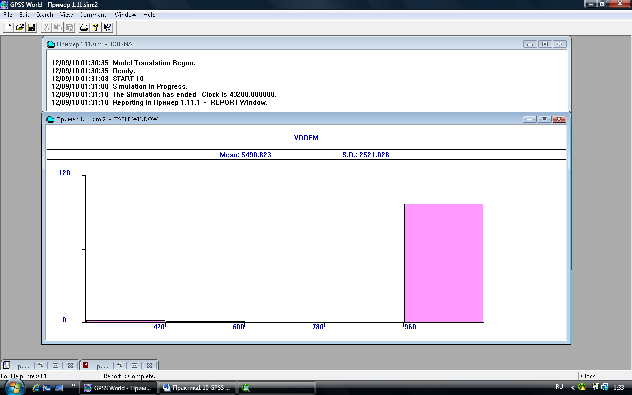Click the RU language indicator
Image resolution: width=632 pixels, height=395 pixels.
pyautogui.click(x=559, y=387)
